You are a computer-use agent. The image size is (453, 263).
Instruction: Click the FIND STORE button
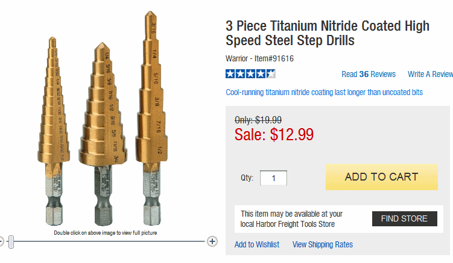pyautogui.click(x=404, y=218)
